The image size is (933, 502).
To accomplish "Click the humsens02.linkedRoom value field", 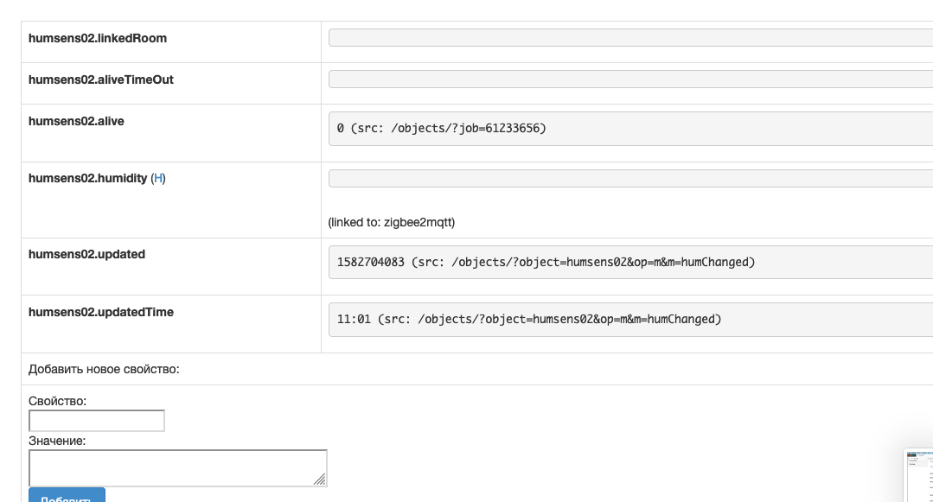I will tap(629, 38).
